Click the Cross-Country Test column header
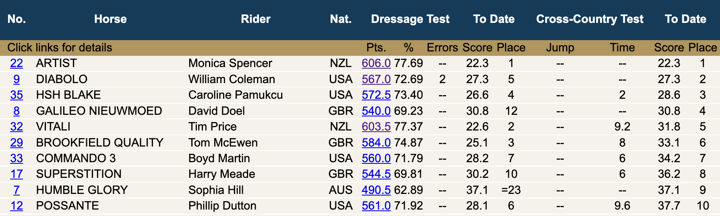Image resolution: width=720 pixels, height=216 pixels. point(590,19)
